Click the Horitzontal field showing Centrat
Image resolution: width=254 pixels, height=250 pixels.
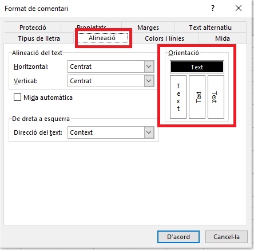pyautogui.click(x=111, y=67)
